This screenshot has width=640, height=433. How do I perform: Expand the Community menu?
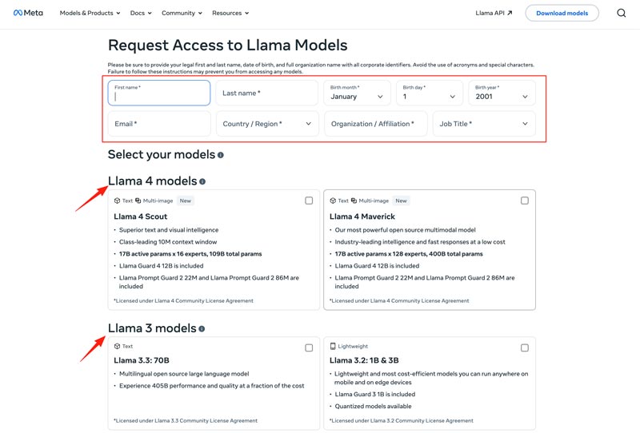[182, 13]
